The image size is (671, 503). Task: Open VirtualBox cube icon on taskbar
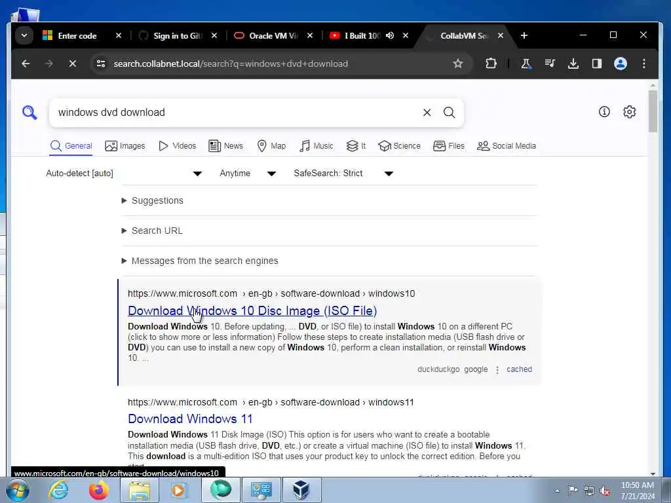(x=301, y=490)
